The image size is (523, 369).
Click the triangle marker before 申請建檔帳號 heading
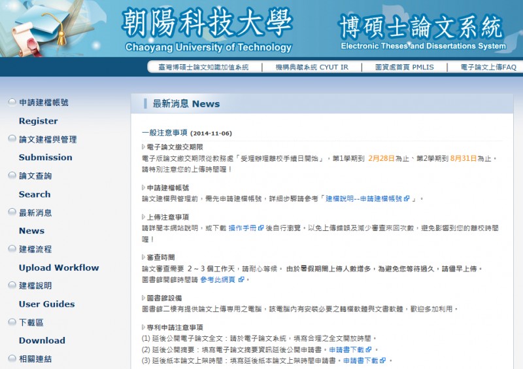pyautogui.click(x=143, y=188)
